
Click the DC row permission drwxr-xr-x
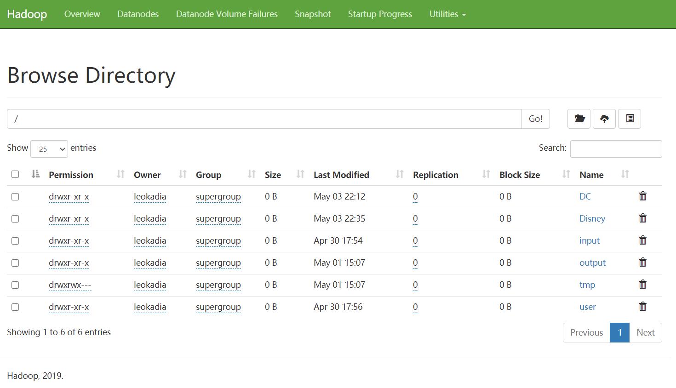point(69,196)
